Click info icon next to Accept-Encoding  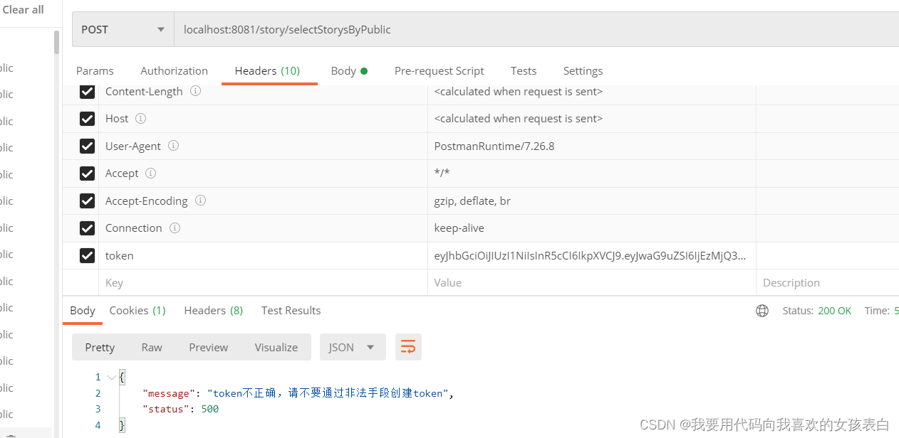[200, 201]
